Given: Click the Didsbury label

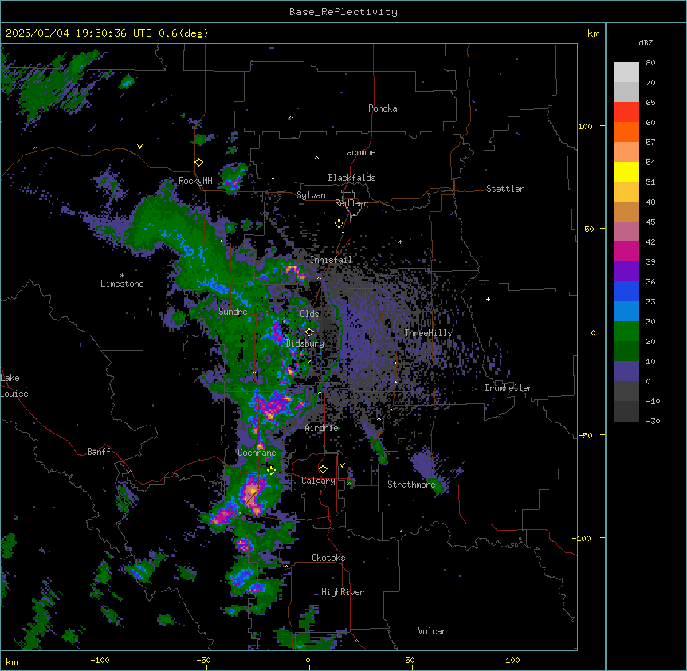Looking at the screenshot, I should tap(305, 343).
